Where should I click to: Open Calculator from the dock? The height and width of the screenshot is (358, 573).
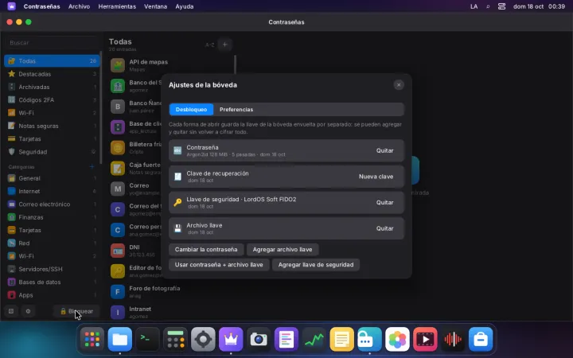coord(175,340)
